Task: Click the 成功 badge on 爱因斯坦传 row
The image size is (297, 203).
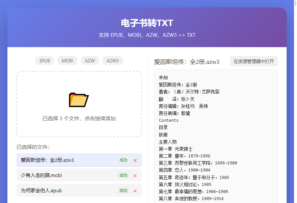Action: (x=123, y=160)
